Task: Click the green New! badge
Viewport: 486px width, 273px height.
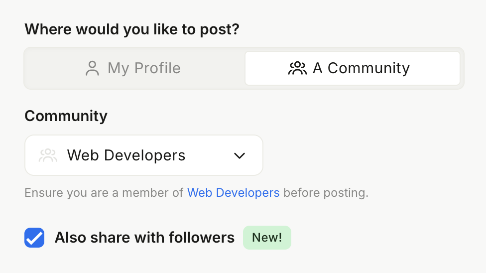Action: [x=267, y=238]
